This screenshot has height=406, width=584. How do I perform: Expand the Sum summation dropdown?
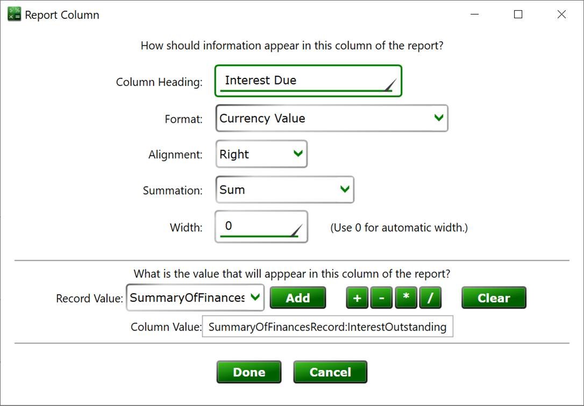click(x=284, y=190)
